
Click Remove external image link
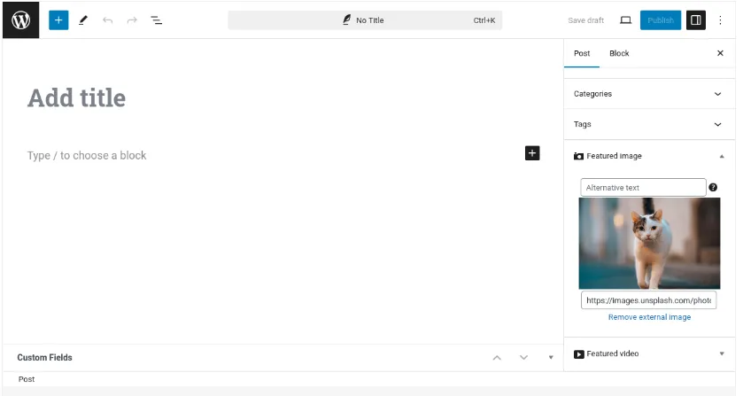649,317
